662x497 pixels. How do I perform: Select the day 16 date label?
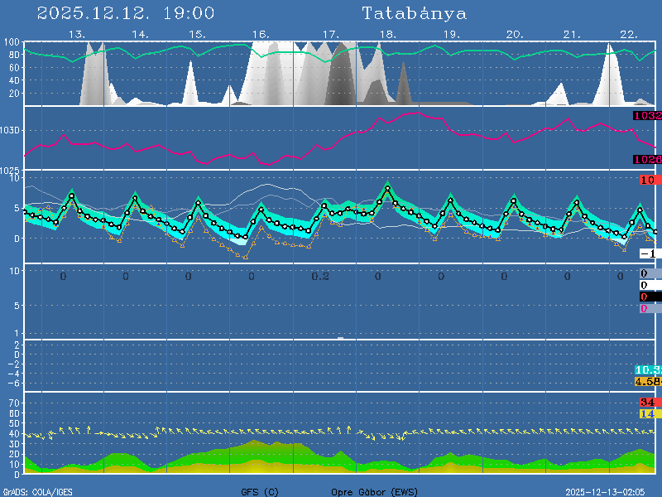tap(261, 34)
